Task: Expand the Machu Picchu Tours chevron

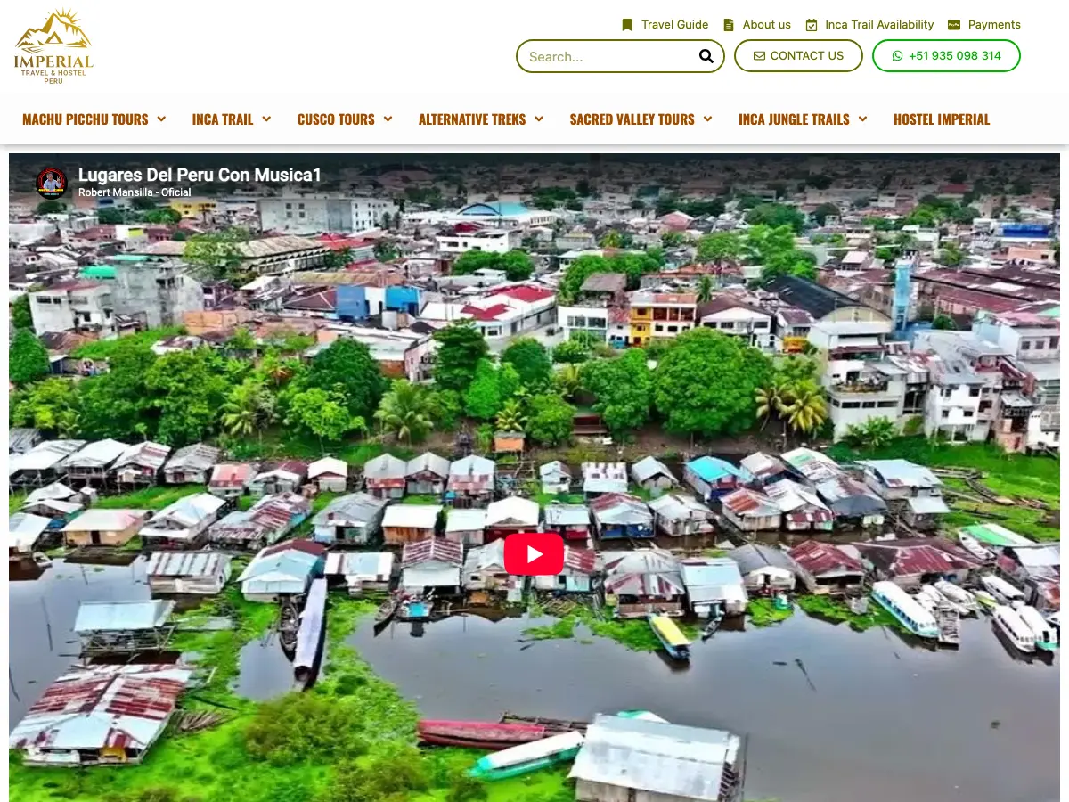Action: pyautogui.click(x=161, y=119)
